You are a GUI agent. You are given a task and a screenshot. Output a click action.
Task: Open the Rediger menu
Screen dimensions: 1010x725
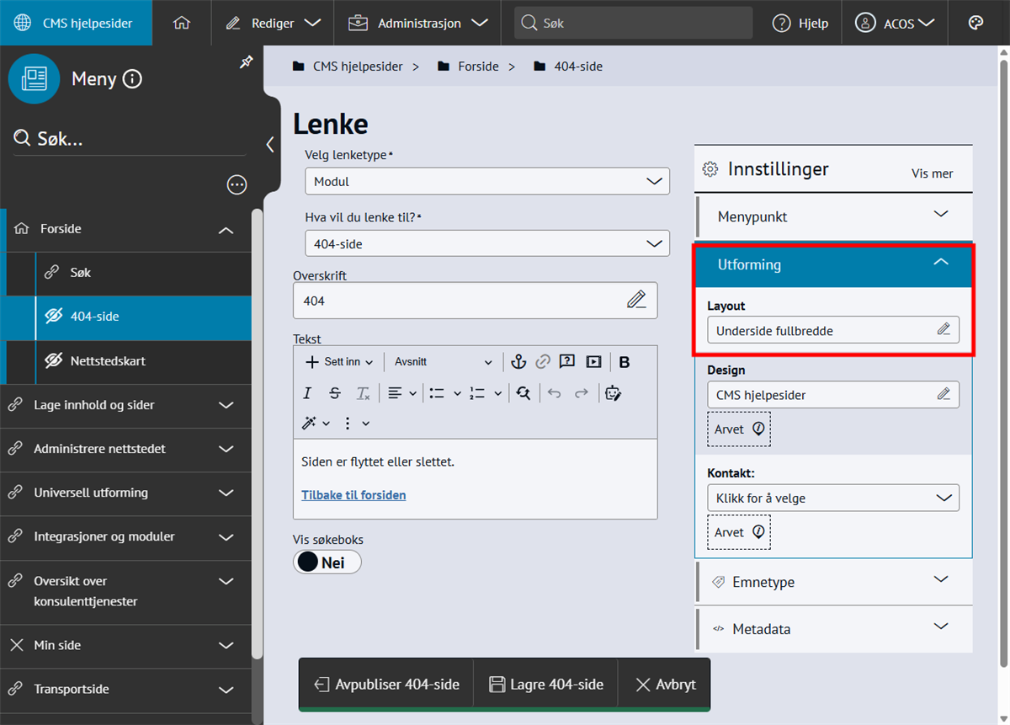(x=273, y=23)
